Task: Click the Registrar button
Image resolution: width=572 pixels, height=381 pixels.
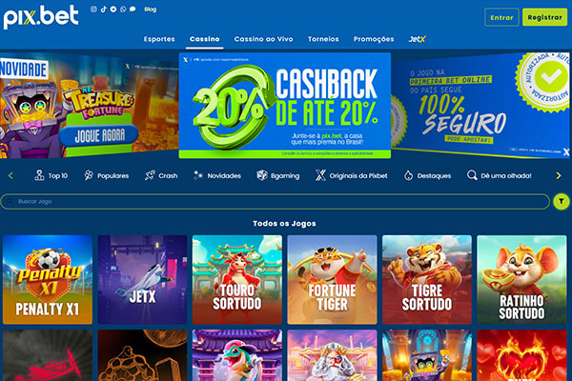Action: pyautogui.click(x=544, y=17)
